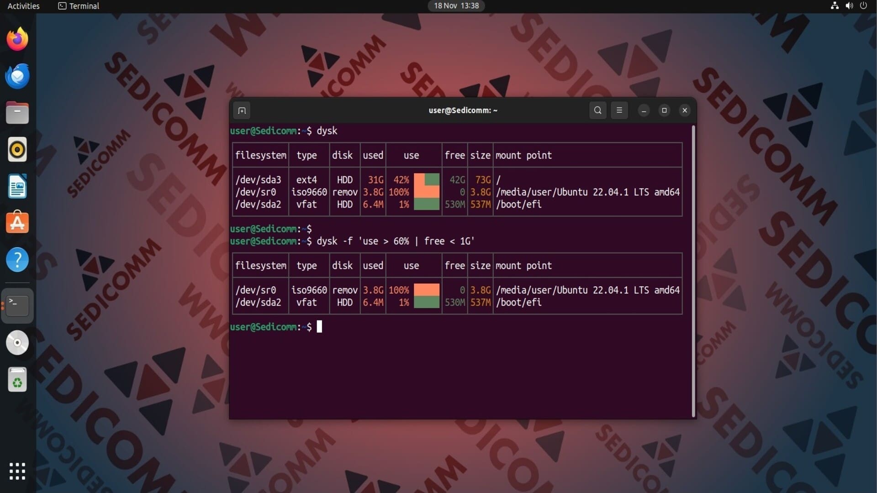Click the 42G free value
Viewport: 877px width, 493px height.
tap(457, 180)
